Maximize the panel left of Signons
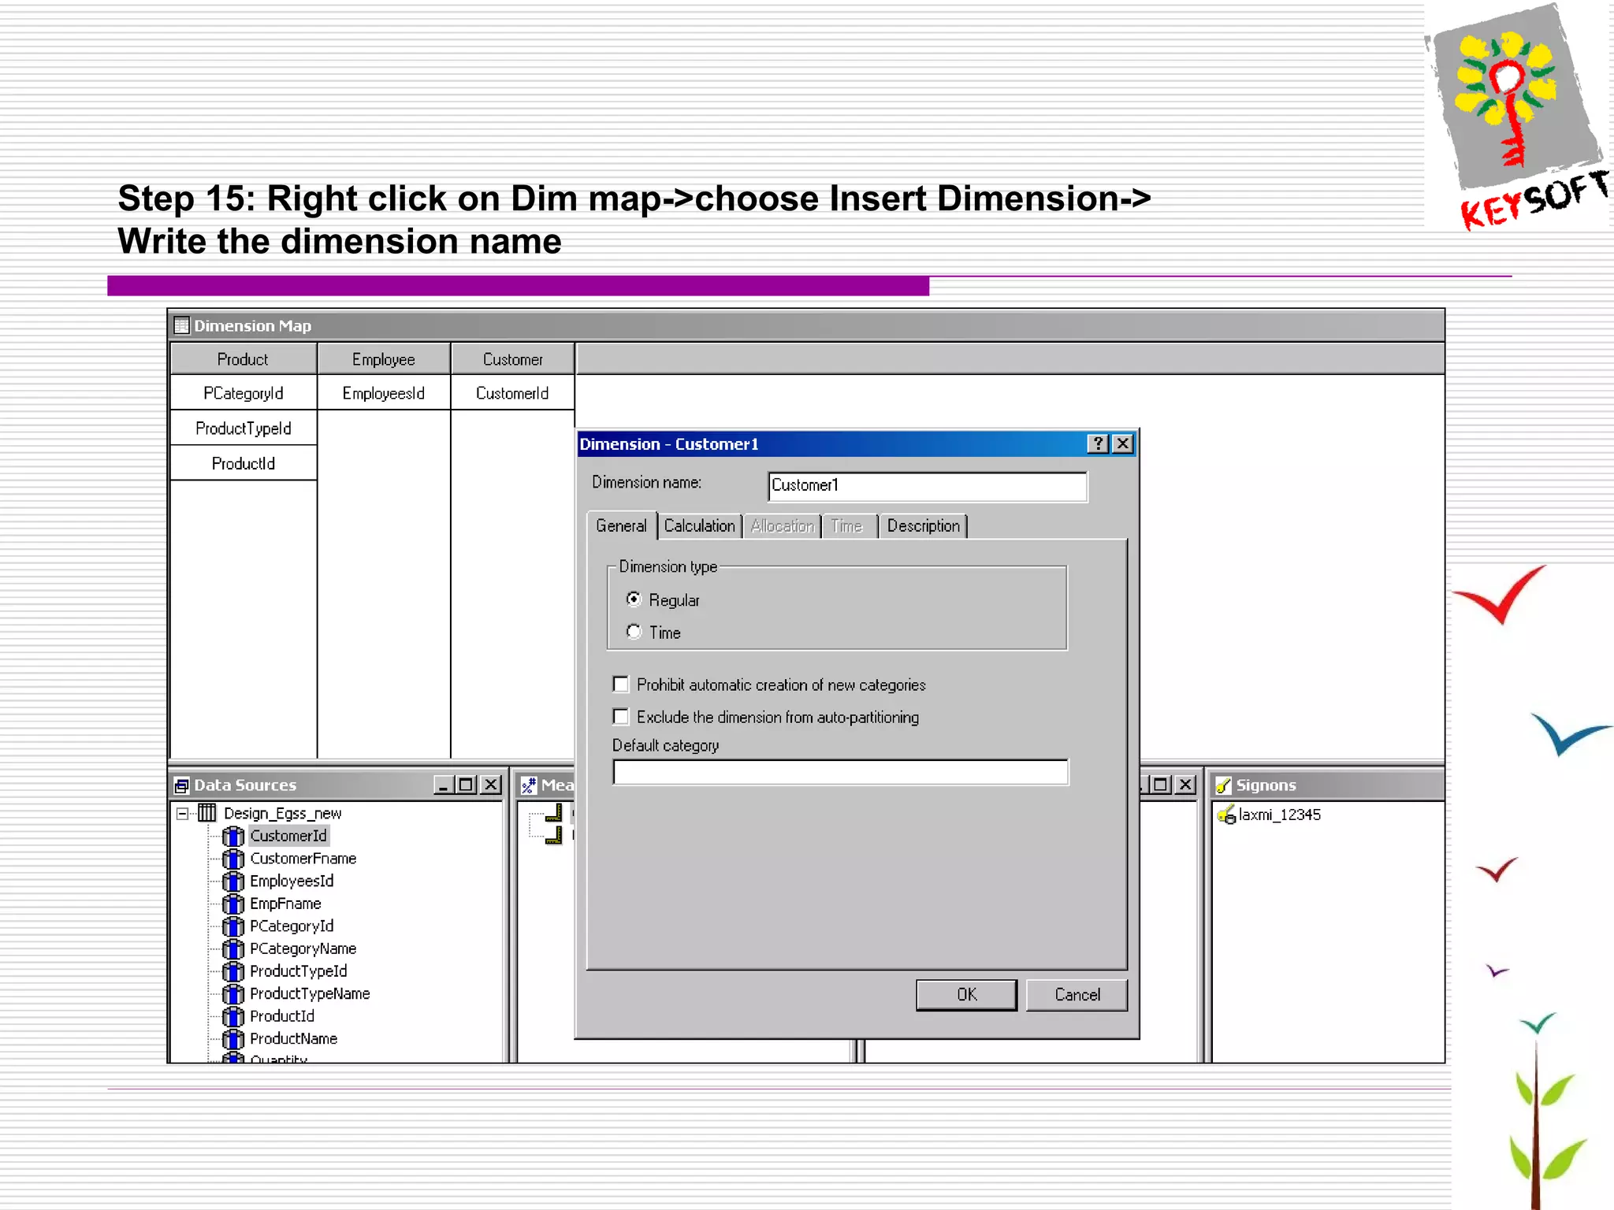 [1161, 785]
